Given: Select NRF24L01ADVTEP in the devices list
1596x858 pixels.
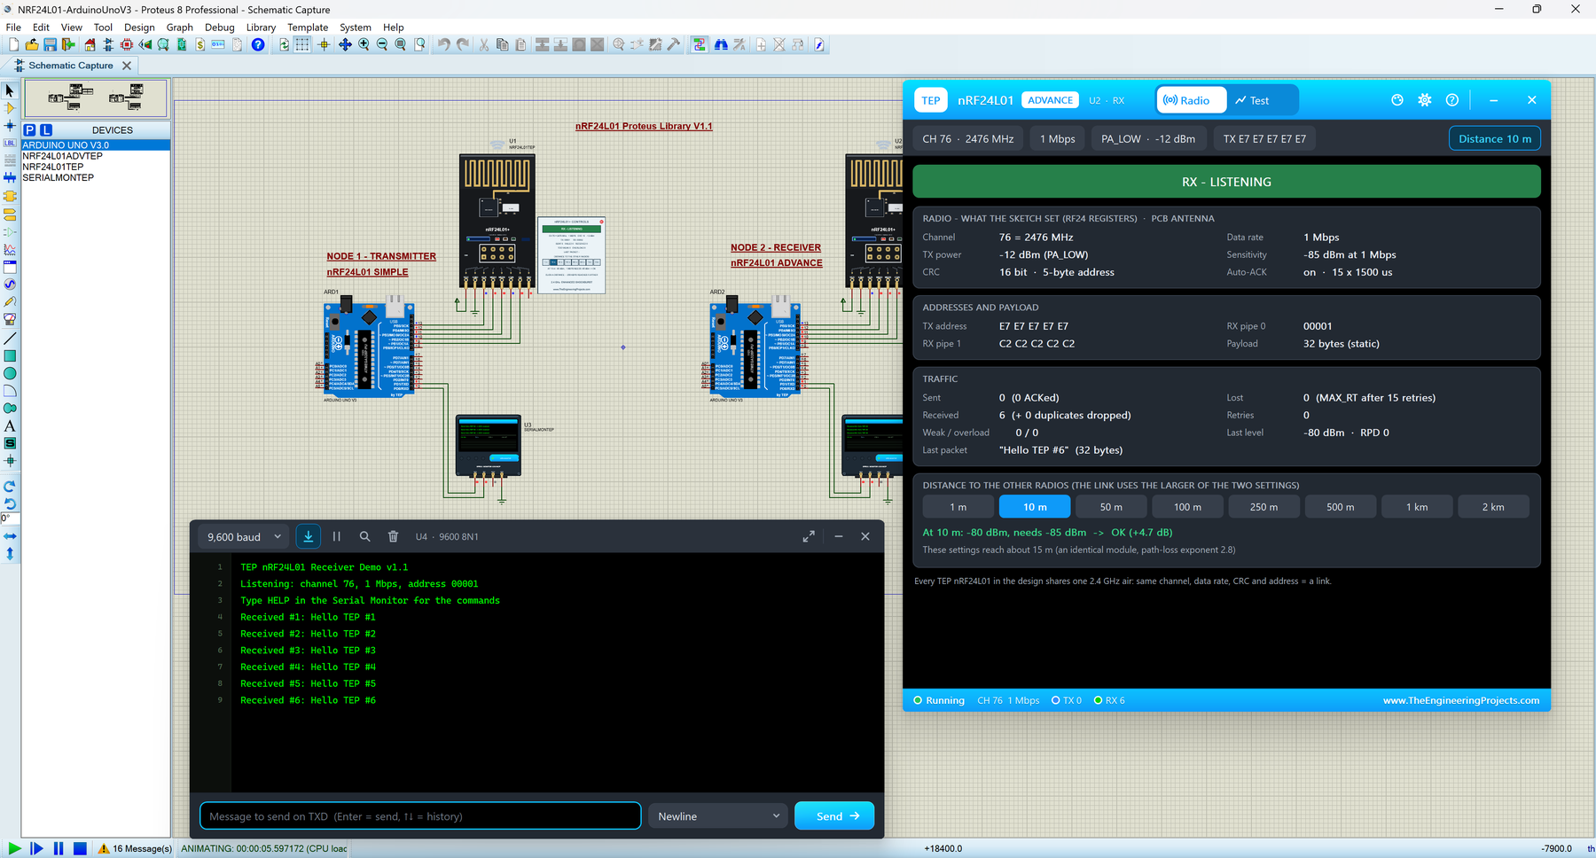Looking at the screenshot, I should pyautogui.click(x=62, y=156).
